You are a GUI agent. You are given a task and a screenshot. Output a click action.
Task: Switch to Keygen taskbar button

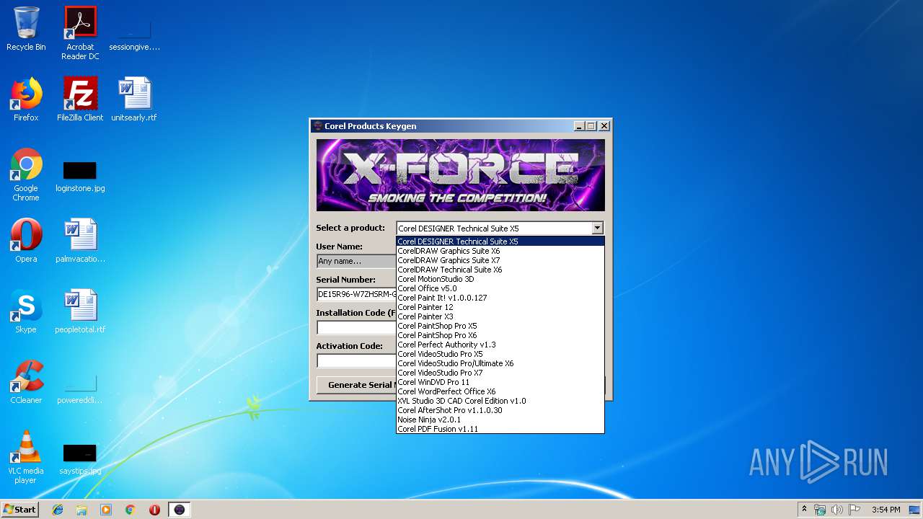(x=180, y=510)
